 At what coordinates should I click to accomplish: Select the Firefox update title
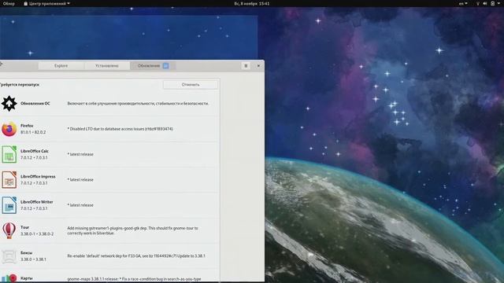[27, 126]
